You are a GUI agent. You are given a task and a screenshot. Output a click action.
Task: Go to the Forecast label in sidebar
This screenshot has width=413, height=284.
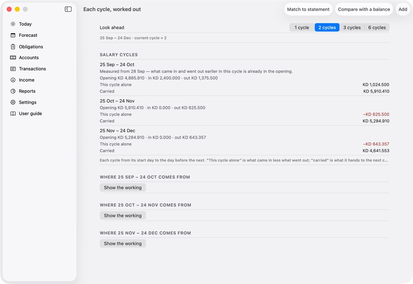click(28, 35)
